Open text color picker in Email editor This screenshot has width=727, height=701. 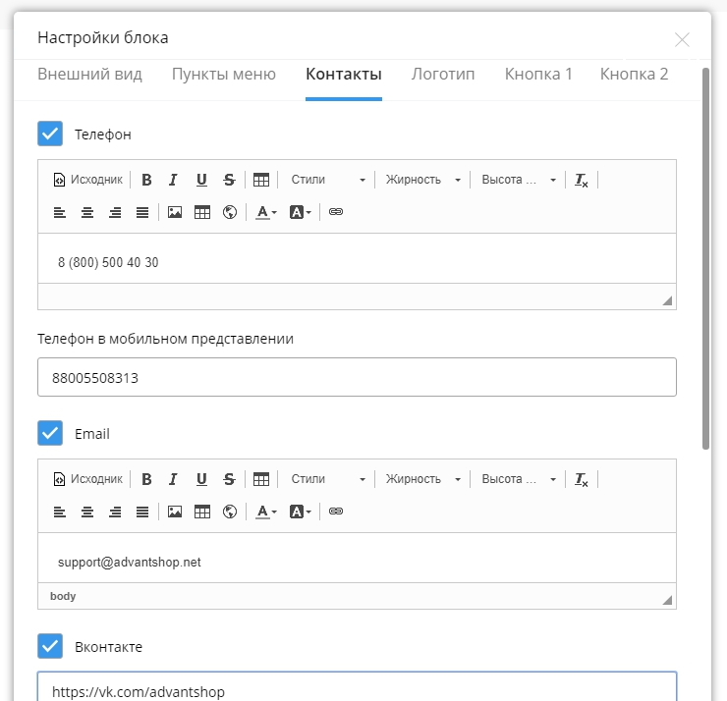266,512
